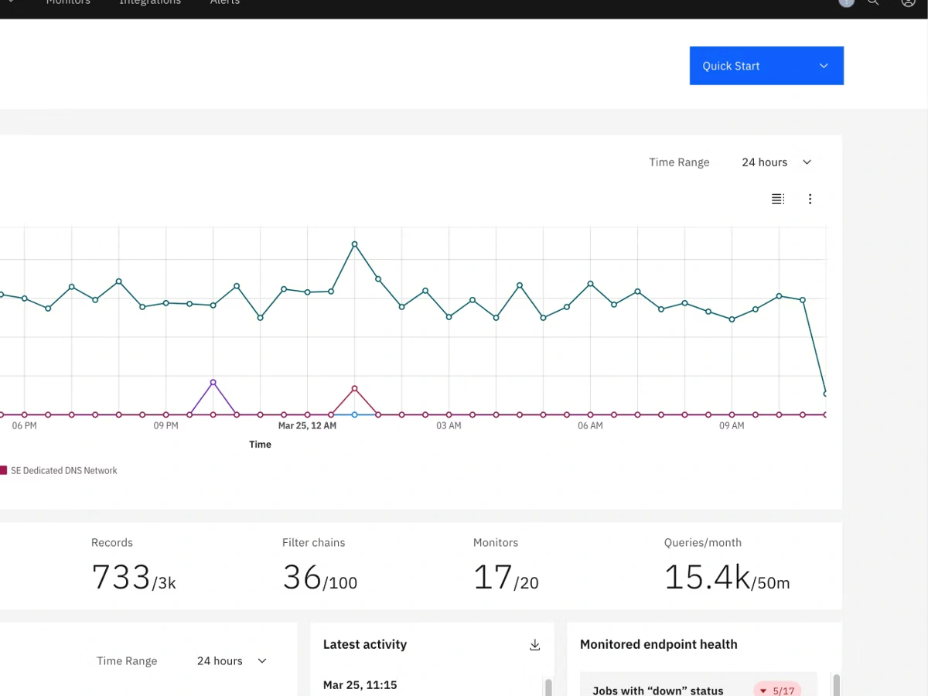Click the Monitored endpoint health scrollbar

[836, 684]
